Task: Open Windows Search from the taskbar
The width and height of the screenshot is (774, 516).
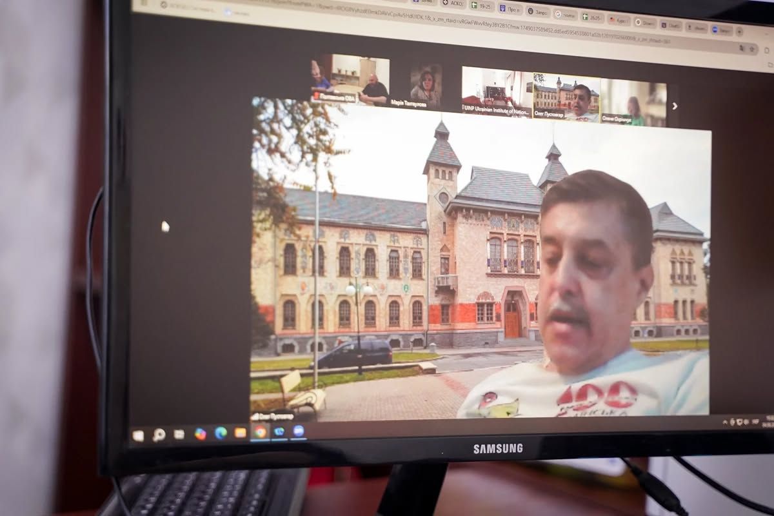Action: pyautogui.click(x=159, y=435)
